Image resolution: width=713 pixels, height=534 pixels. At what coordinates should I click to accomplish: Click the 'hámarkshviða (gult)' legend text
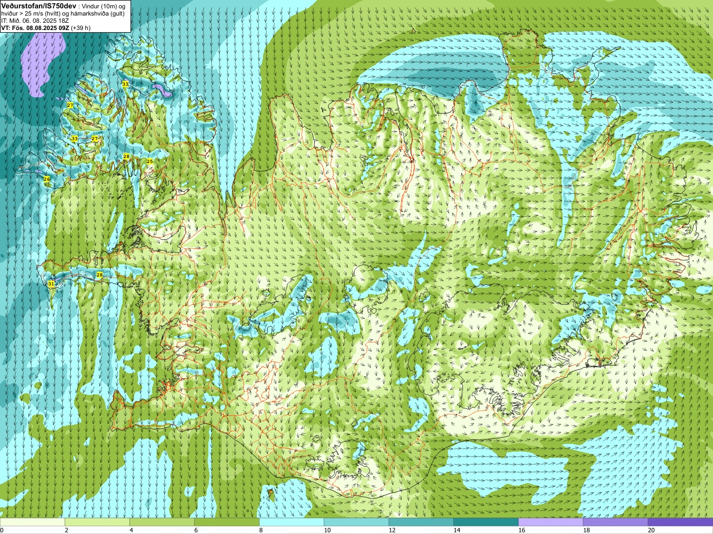pos(98,13)
